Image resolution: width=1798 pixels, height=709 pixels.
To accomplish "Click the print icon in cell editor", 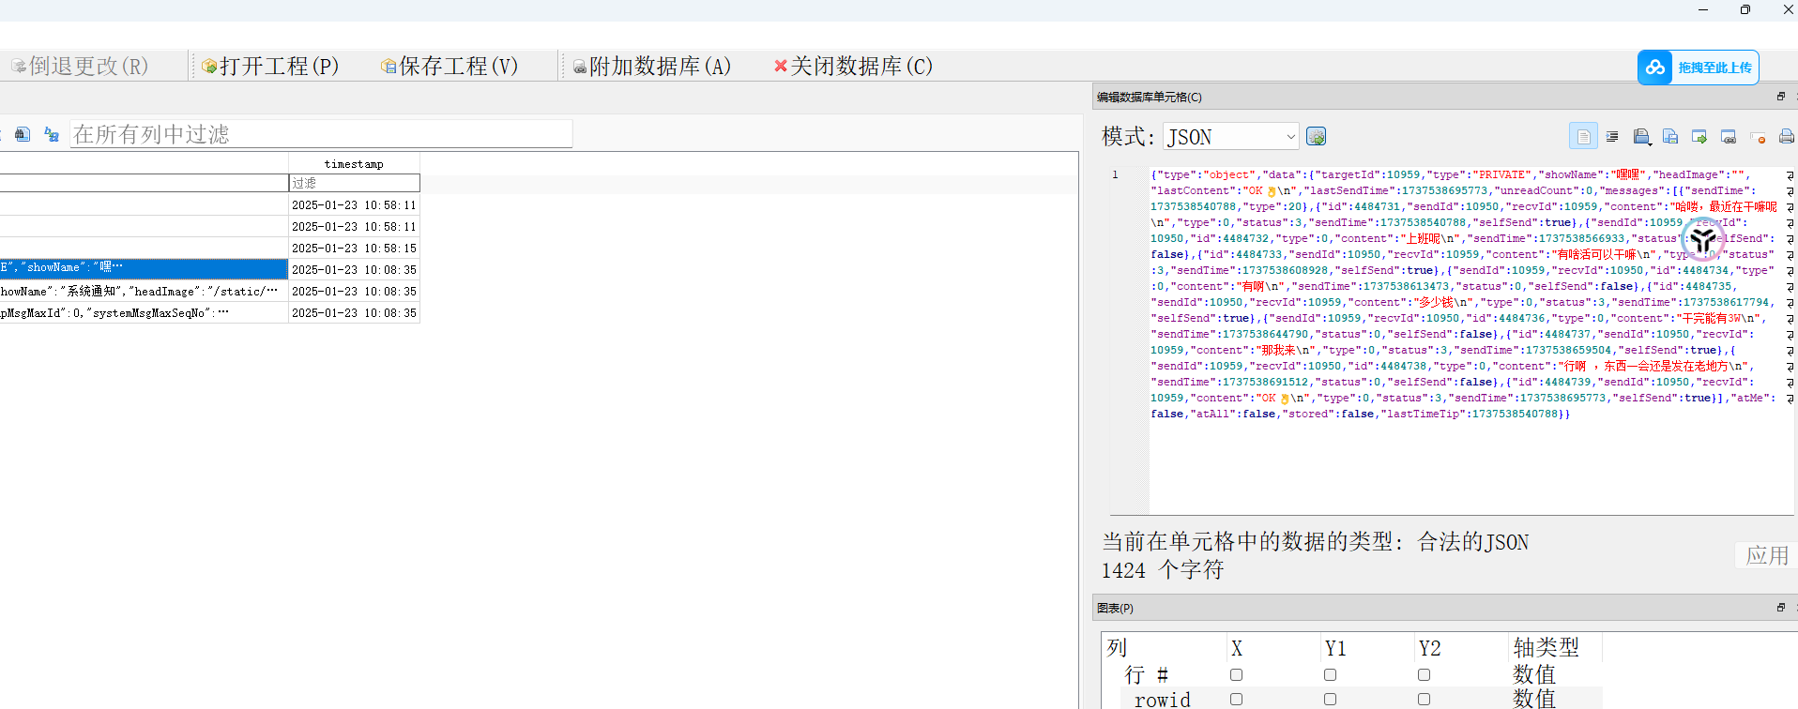I will coord(1786,137).
